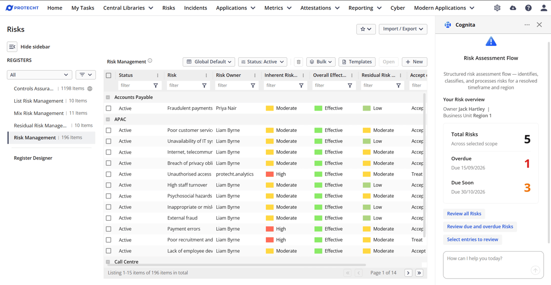This screenshot has width=551, height=285.
Task: Click Review due and overdue Risks
Action: (480, 226)
